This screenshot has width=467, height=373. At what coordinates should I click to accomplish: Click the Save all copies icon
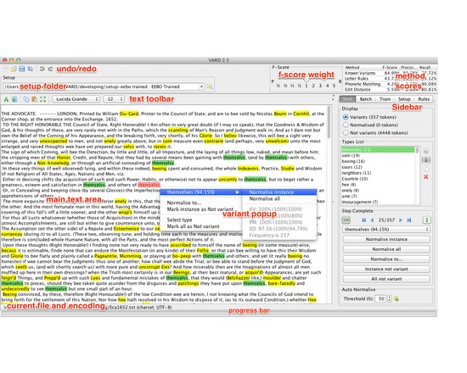[31, 69]
